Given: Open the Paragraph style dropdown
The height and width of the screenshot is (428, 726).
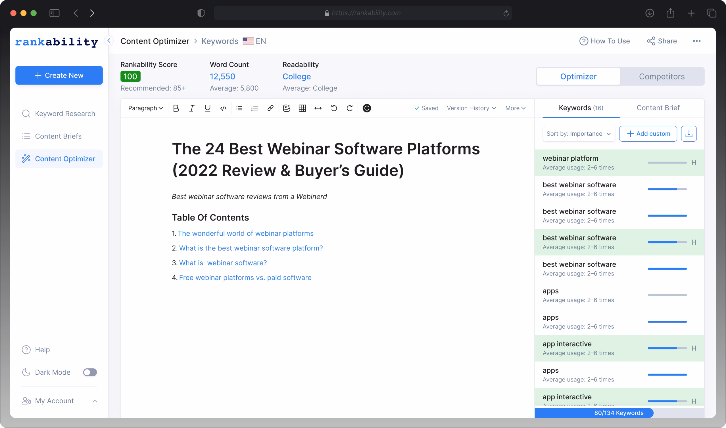Looking at the screenshot, I should [145, 108].
